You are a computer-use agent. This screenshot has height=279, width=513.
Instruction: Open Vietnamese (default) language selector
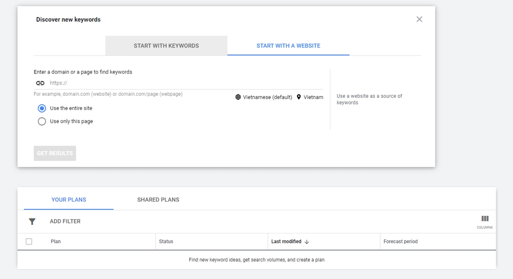pyautogui.click(x=267, y=97)
